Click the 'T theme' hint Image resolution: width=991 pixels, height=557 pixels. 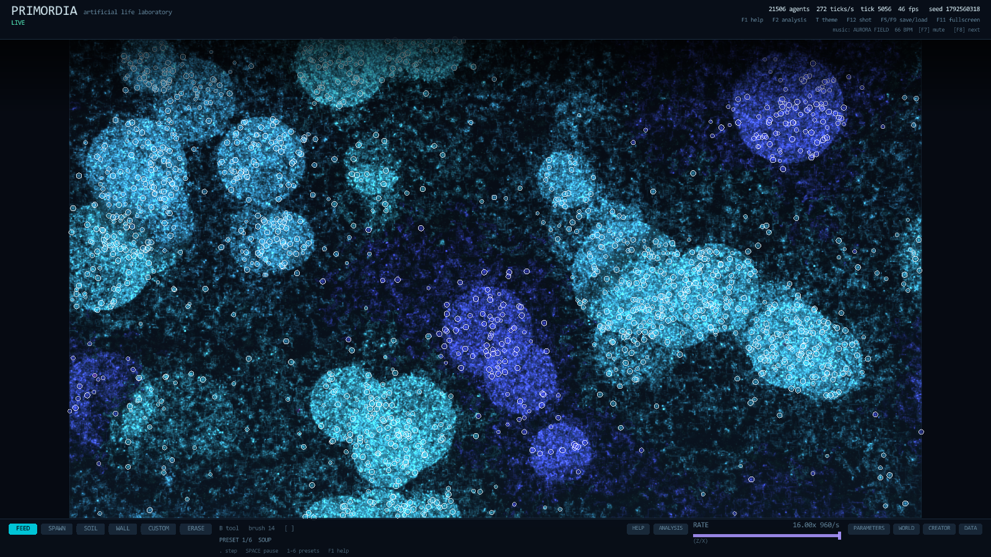coord(826,20)
